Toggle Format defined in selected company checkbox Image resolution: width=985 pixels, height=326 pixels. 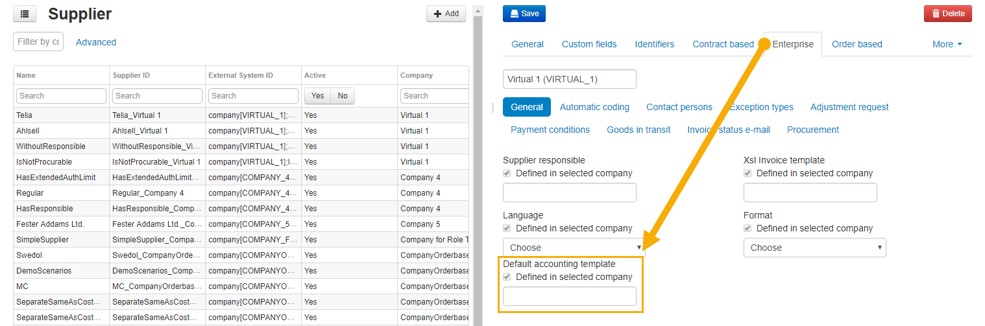748,228
